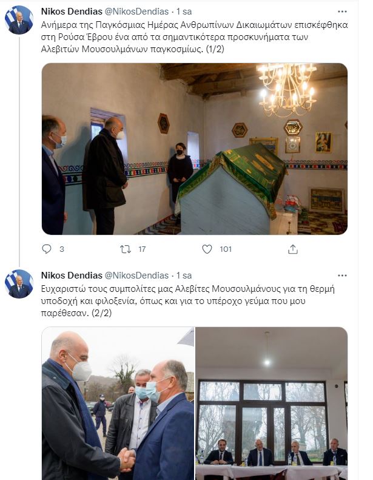Click the first tweet text about Ρούσα Έβρου

pyautogui.click(x=194, y=37)
